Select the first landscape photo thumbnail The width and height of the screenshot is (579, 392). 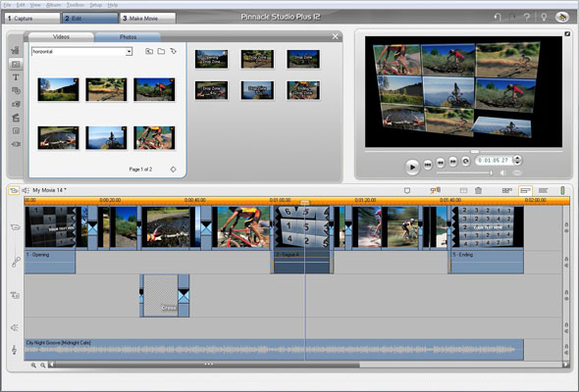[x=58, y=89]
